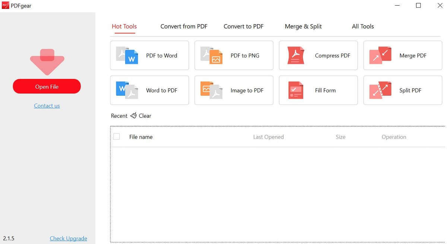Switch to the Hot Tools tab

(124, 26)
